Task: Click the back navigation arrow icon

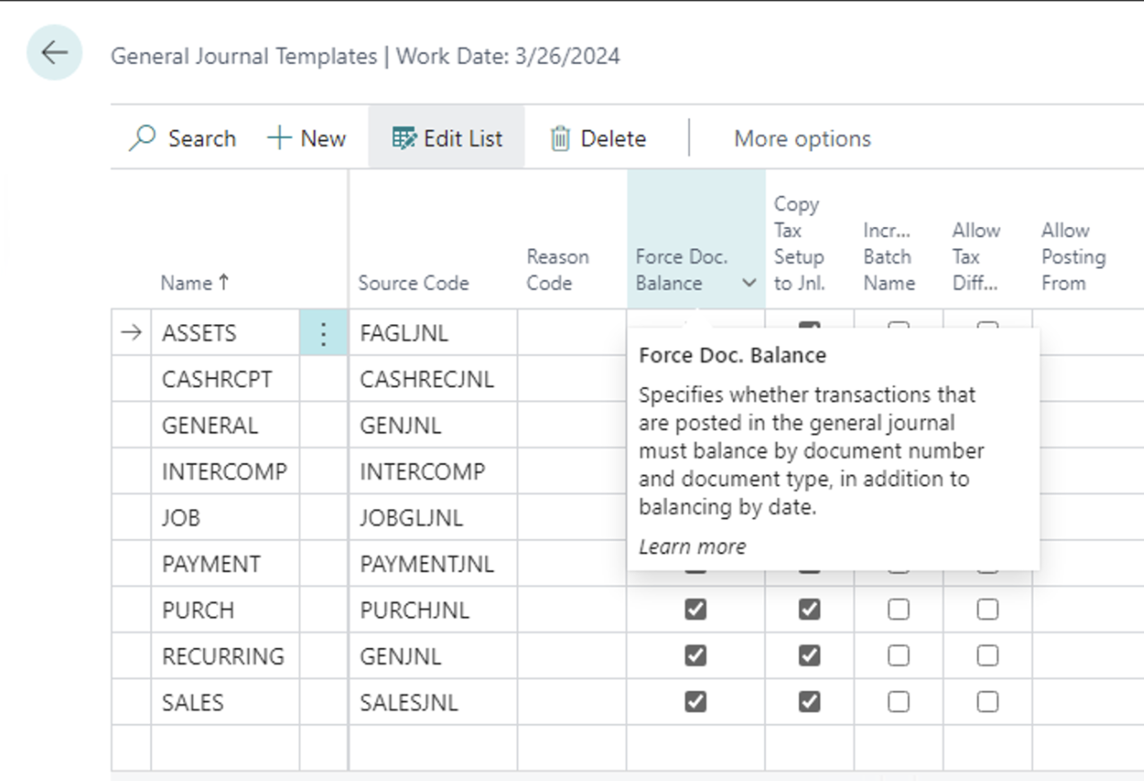Action: click(54, 52)
